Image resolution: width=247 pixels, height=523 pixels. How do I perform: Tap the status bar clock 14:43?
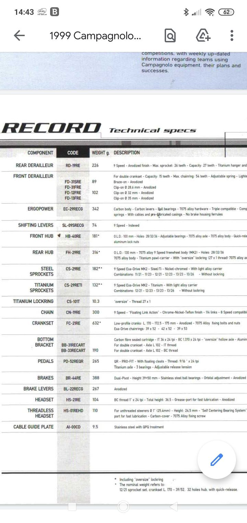tap(24, 12)
